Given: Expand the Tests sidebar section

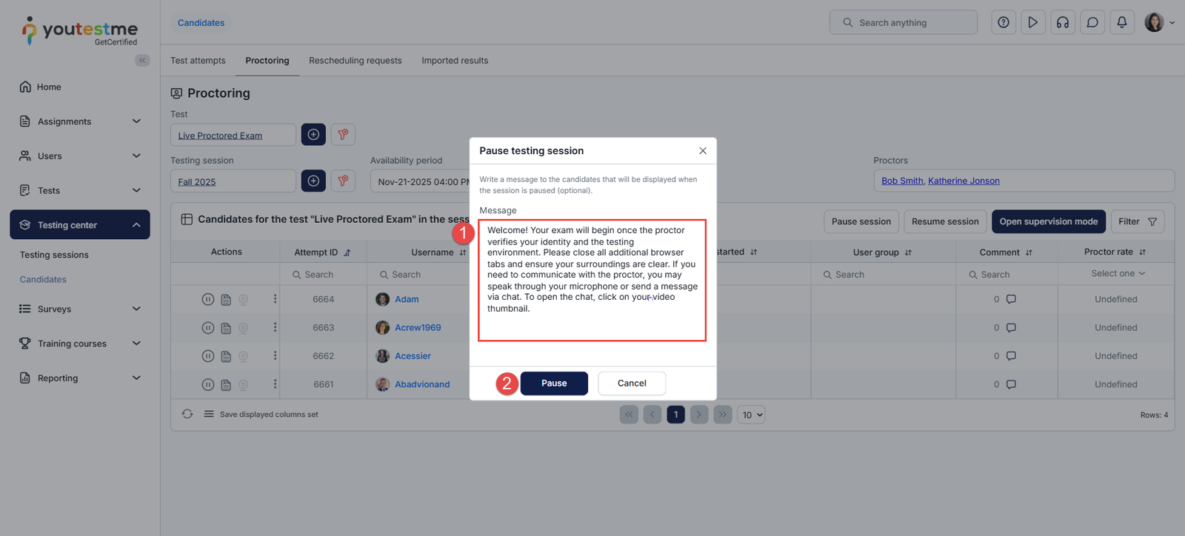Looking at the screenshot, I should click(80, 190).
